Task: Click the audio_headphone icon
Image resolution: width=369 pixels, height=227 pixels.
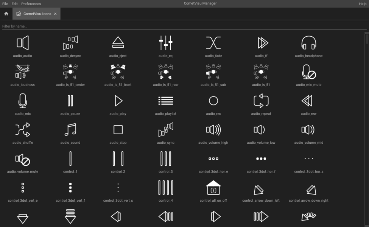Action: click(309, 43)
